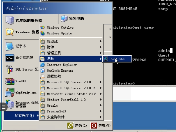Screen dimensions: 176x132
Task: Click the 启动 folder icon
Action: click(42, 59)
